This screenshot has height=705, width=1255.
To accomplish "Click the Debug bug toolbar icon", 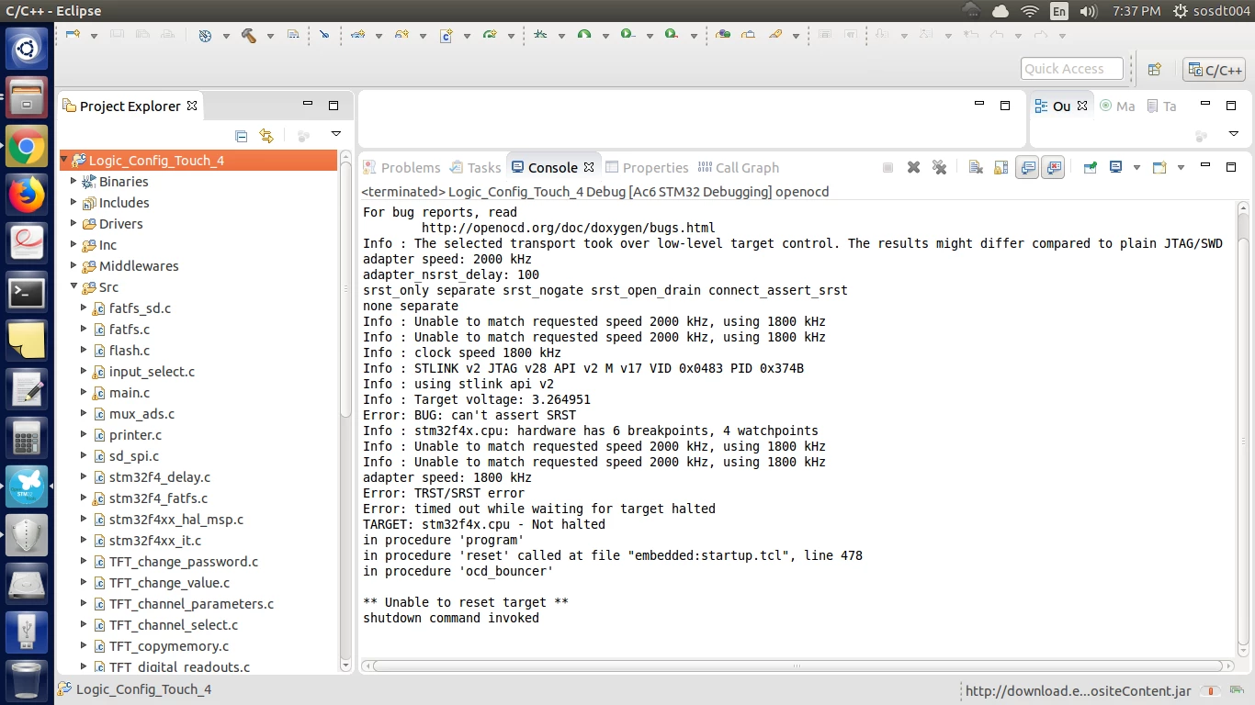I will point(540,35).
